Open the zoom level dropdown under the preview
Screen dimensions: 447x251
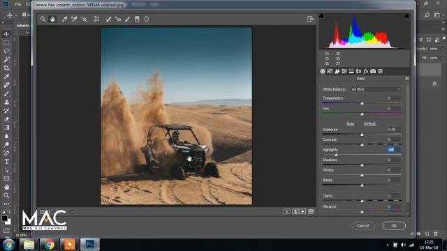(72, 212)
